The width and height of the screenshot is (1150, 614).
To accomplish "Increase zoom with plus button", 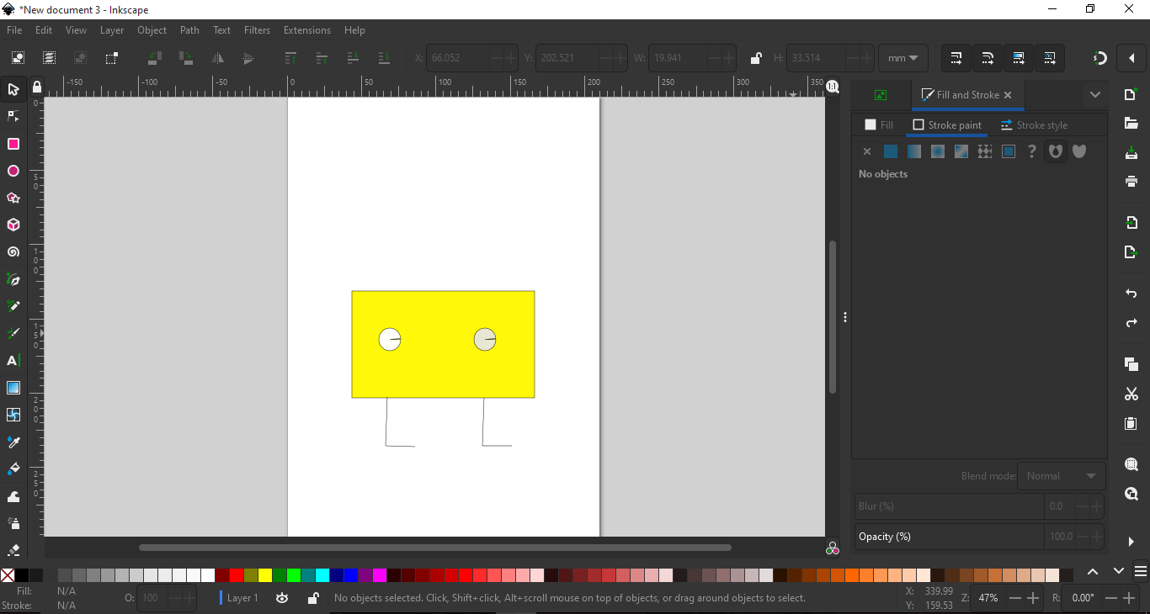I will click(1035, 598).
